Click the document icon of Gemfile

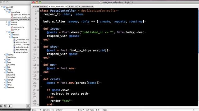pos(7,65)
